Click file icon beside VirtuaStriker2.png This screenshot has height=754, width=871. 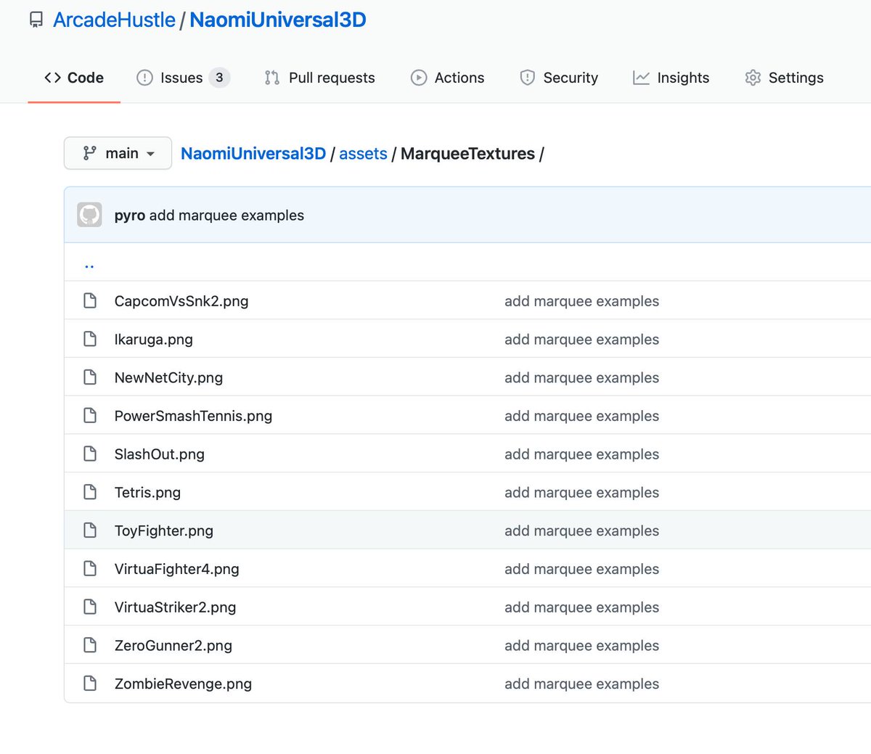90,607
